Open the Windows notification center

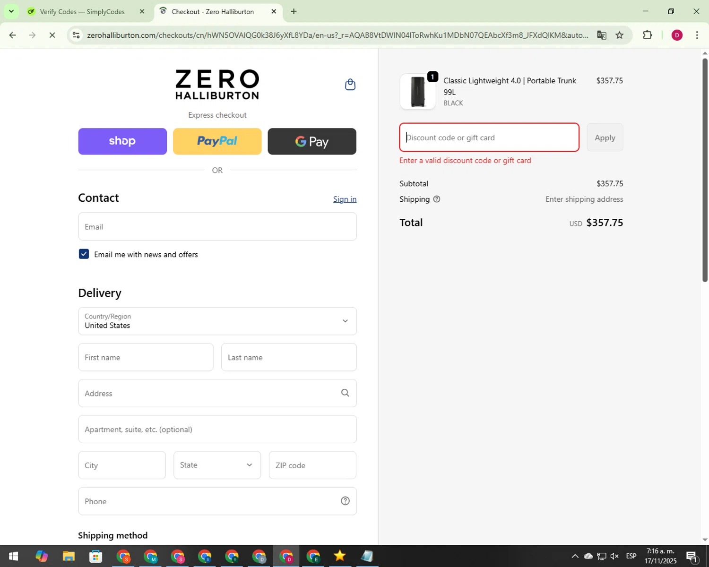click(692, 556)
